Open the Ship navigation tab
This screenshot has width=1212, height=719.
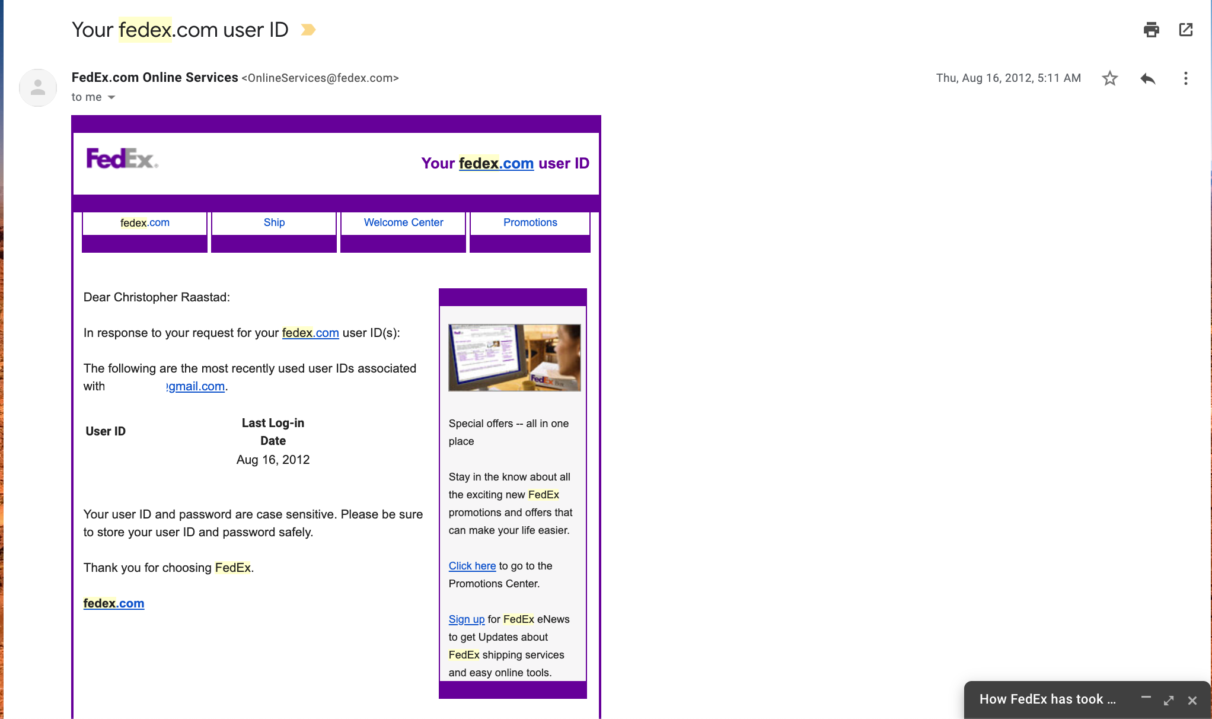(274, 222)
